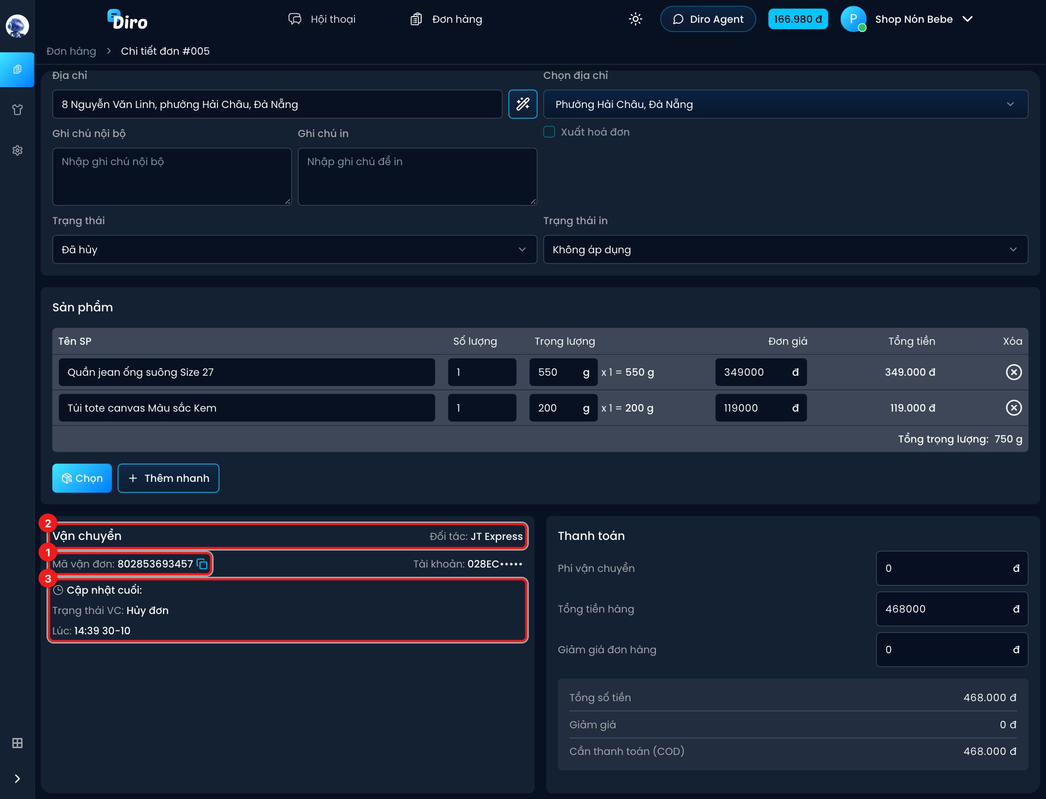Edit Phí vận chuyển field

pos(952,569)
